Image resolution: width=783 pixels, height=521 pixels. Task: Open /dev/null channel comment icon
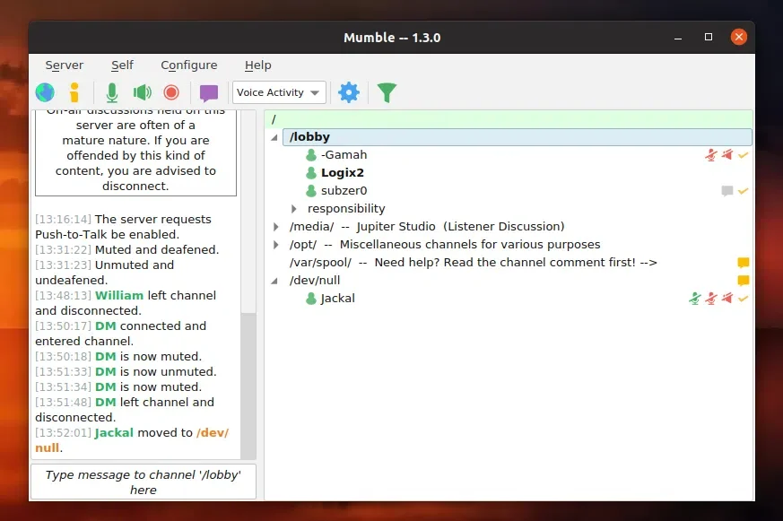point(743,281)
